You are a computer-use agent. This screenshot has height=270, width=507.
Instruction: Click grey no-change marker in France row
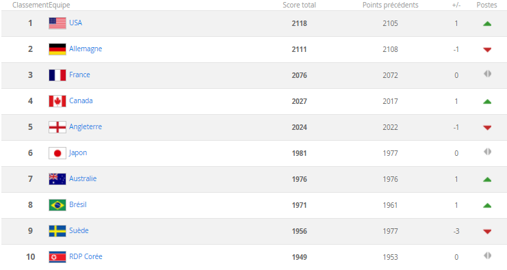488,74
